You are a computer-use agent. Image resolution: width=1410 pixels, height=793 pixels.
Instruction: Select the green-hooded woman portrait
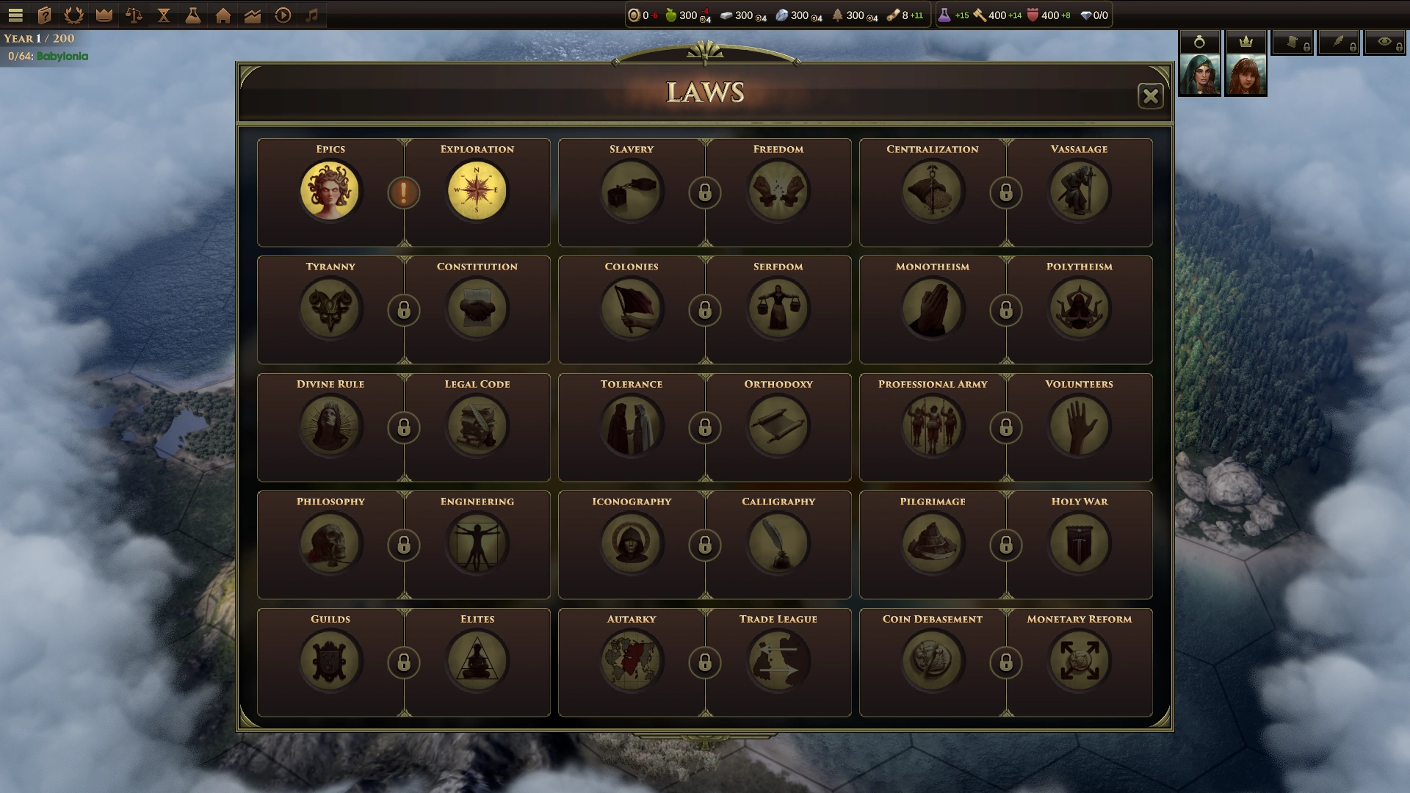(x=1199, y=76)
